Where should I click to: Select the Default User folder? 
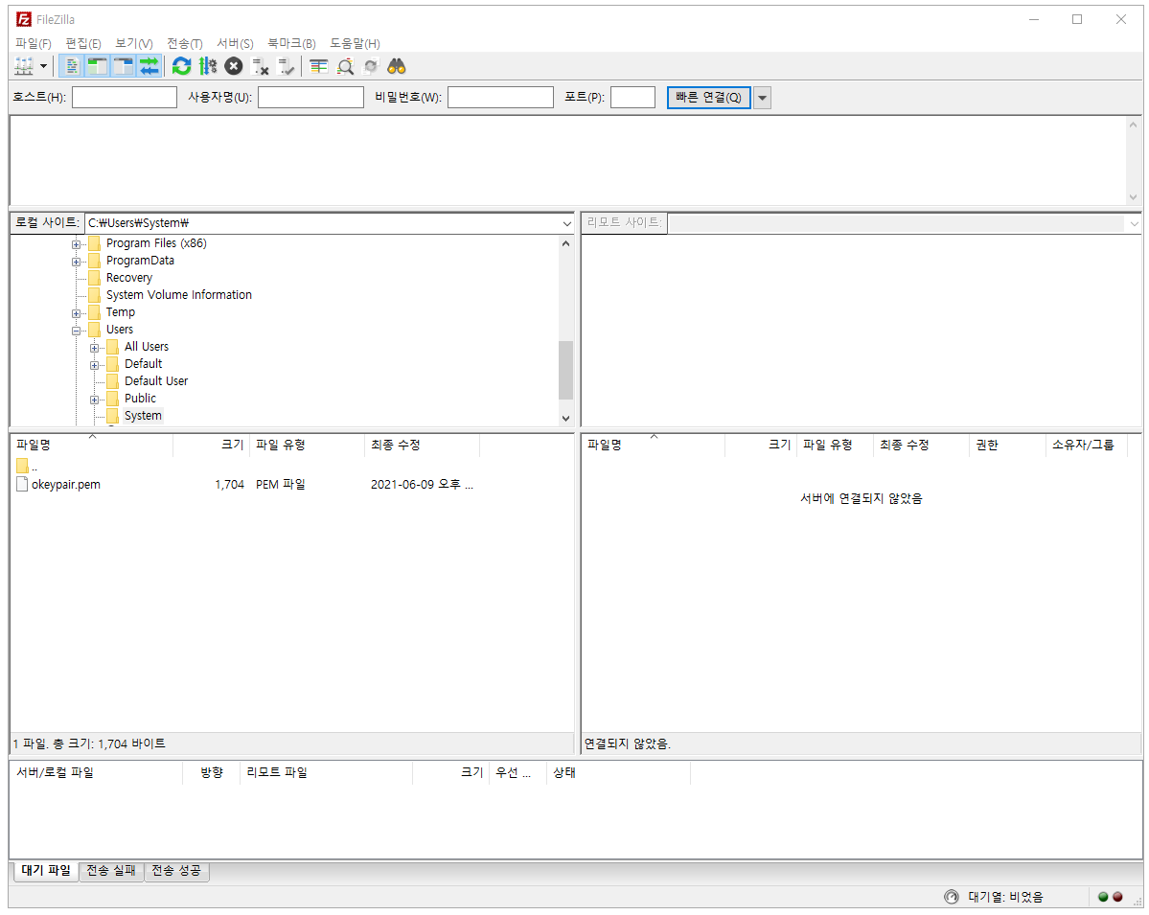click(x=156, y=381)
